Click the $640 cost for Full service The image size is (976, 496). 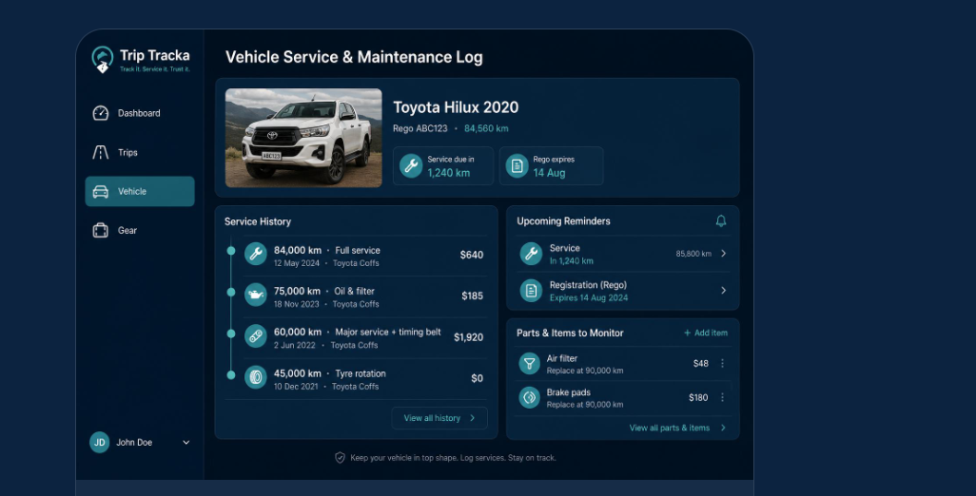click(471, 255)
